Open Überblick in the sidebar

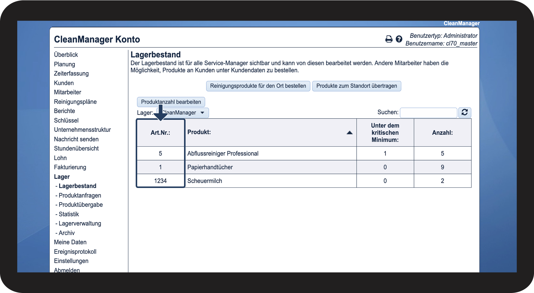click(66, 55)
